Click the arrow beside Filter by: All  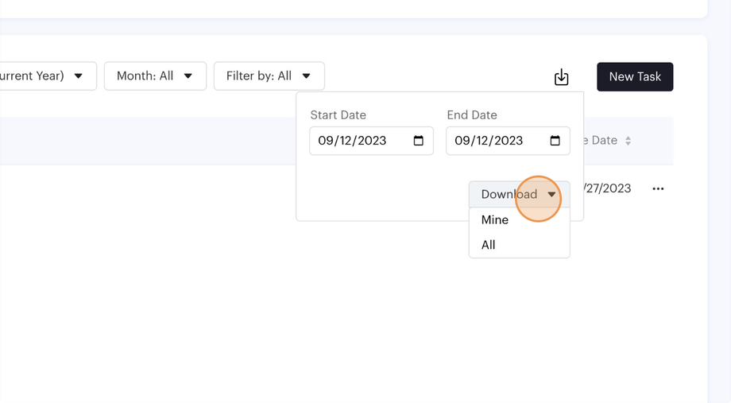tap(307, 76)
